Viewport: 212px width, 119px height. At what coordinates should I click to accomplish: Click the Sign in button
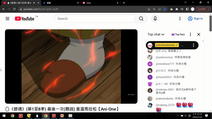pyautogui.click(x=195, y=19)
